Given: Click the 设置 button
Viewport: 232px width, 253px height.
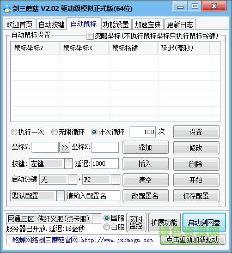Looking at the screenshot, I should click(x=196, y=132).
